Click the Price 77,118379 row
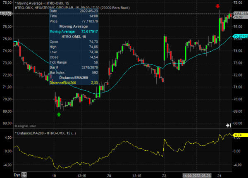The height and width of the screenshot is (178, 248). pyautogui.click(x=74, y=21)
